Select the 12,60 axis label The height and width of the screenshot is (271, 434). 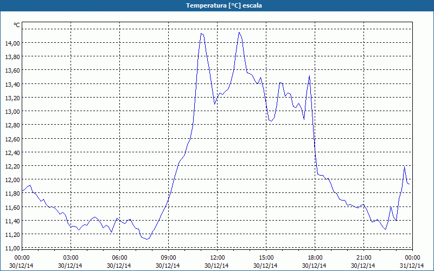click(x=12, y=139)
